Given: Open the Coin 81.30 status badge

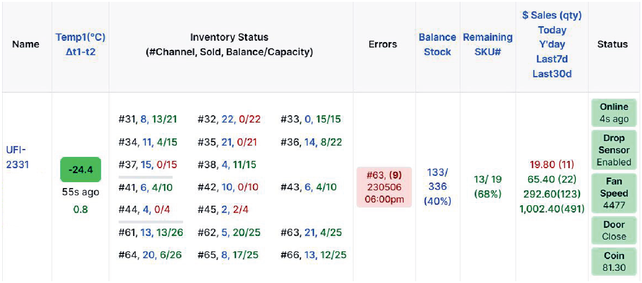Looking at the screenshot, I should (614, 261).
